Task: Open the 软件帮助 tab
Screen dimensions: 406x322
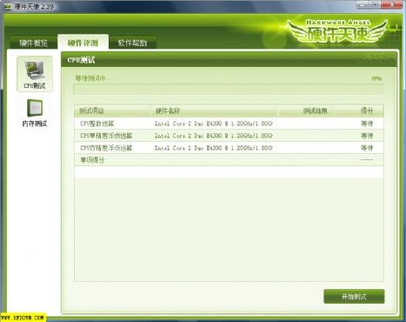Action: (x=132, y=43)
